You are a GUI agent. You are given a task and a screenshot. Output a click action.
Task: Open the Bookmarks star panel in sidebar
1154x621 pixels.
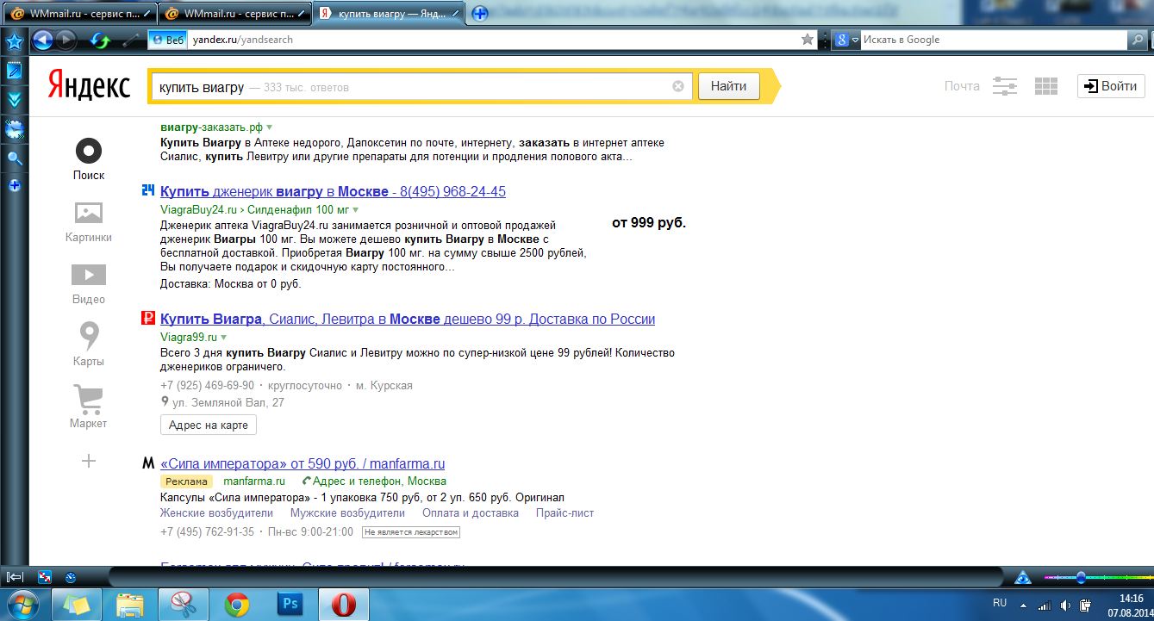click(x=15, y=40)
